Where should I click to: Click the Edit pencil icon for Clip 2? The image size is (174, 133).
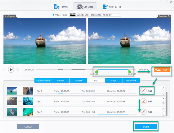[x=144, y=101]
